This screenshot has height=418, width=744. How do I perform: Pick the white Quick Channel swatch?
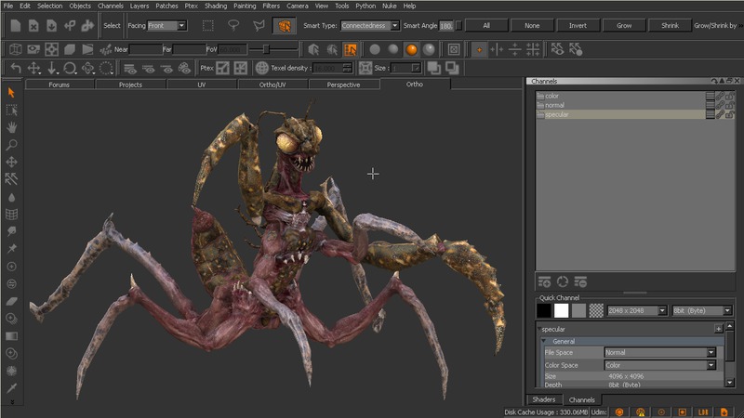click(561, 310)
